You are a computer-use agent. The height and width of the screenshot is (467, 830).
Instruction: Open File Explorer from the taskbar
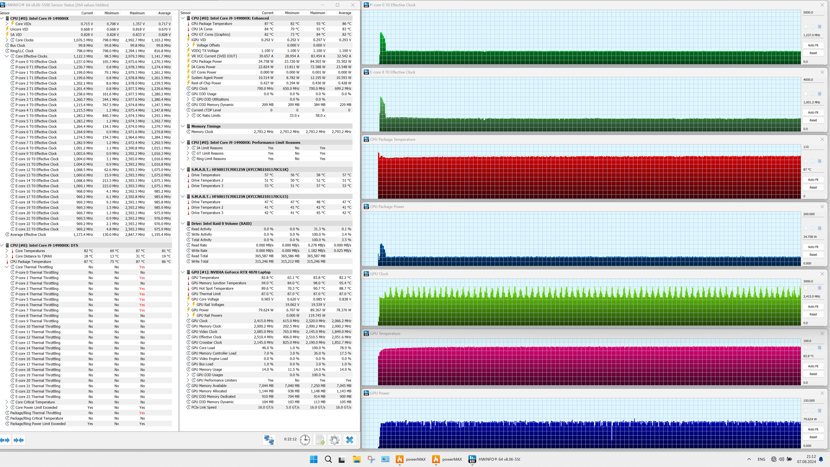(x=356, y=459)
